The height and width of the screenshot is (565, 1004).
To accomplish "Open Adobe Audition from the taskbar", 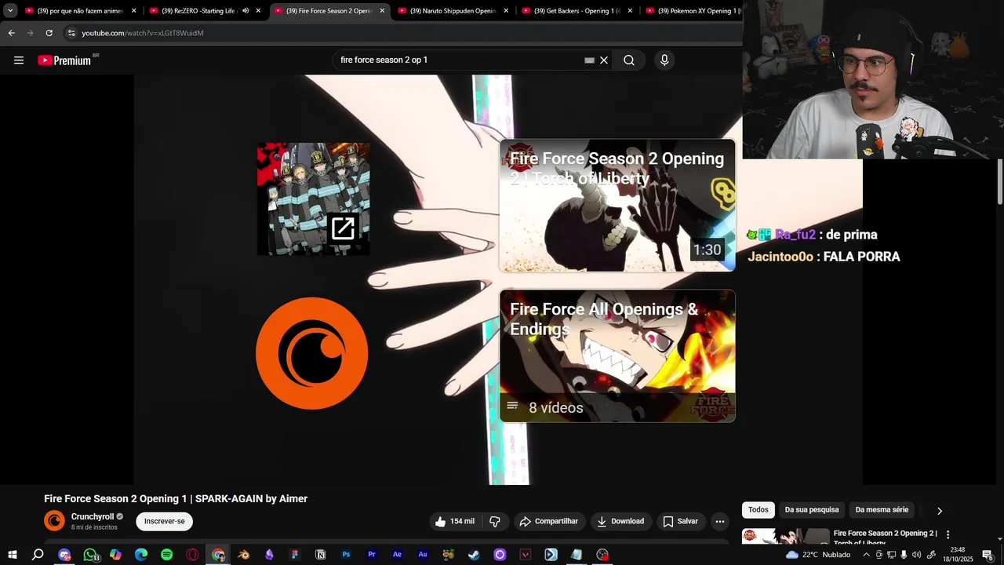I will pos(423,555).
